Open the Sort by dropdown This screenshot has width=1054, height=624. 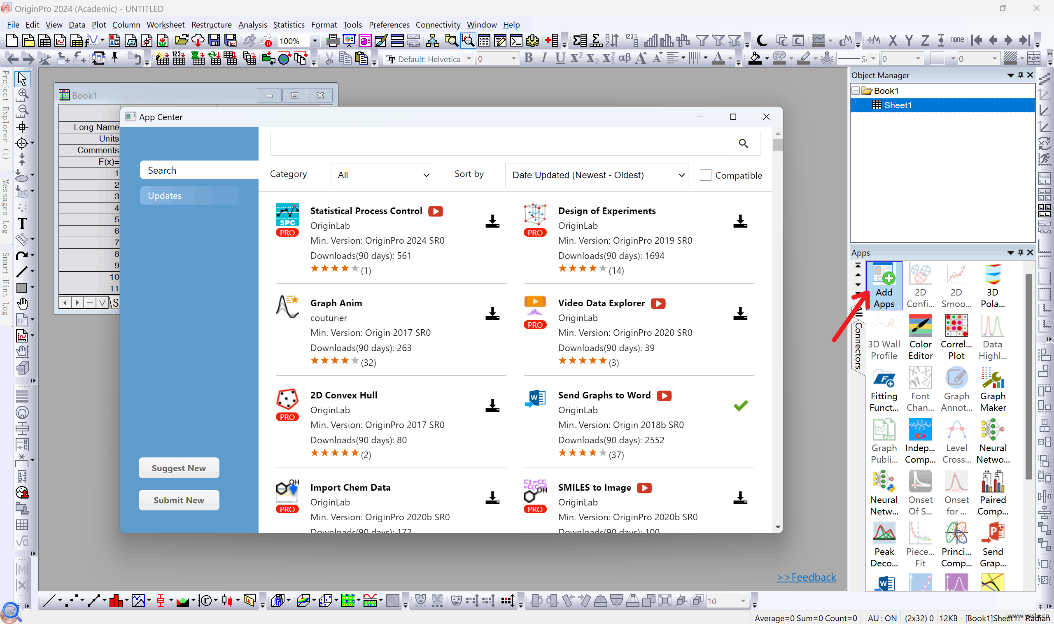tap(596, 175)
